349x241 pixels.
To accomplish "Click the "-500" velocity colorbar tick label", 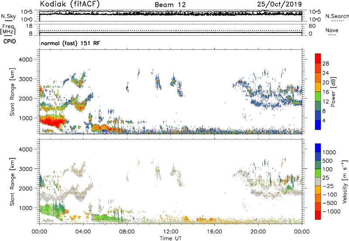I will (330, 203).
